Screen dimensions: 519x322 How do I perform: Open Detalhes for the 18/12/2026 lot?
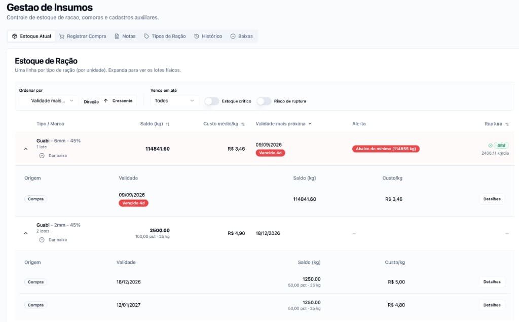click(x=492, y=282)
